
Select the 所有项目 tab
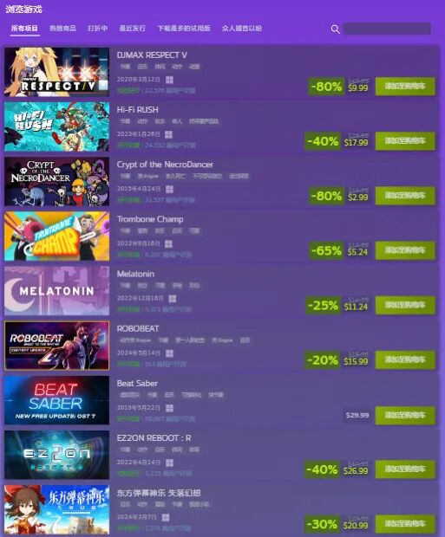coord(24,28)
